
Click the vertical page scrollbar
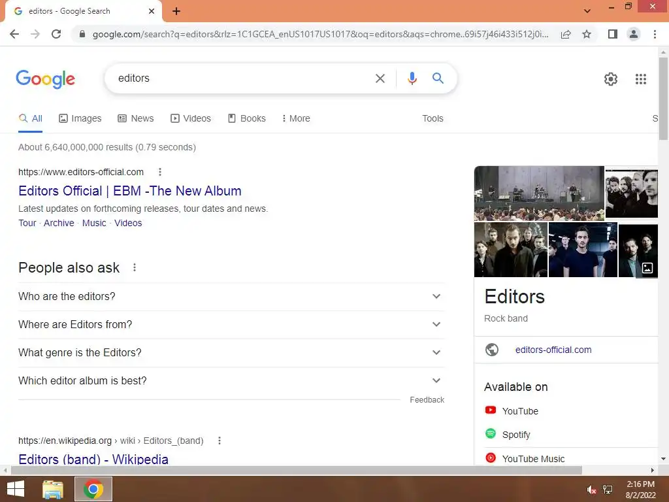click(663, 98)
